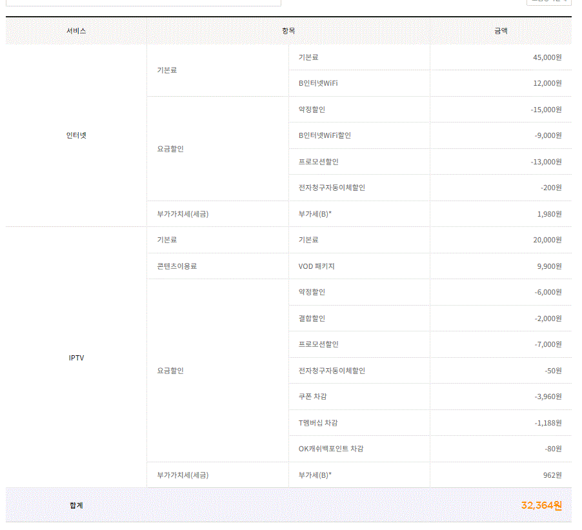This screenshot has width=582, height=530.
Task: Click the 45,000원 internet base fee amount
Action: (x=547, y=57)
